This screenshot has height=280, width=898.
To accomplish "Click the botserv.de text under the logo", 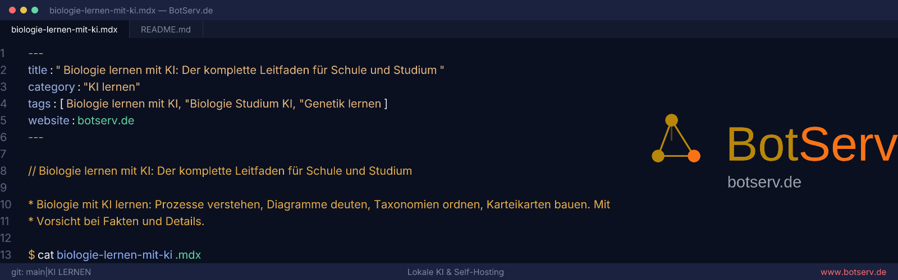I will [764, 182].
